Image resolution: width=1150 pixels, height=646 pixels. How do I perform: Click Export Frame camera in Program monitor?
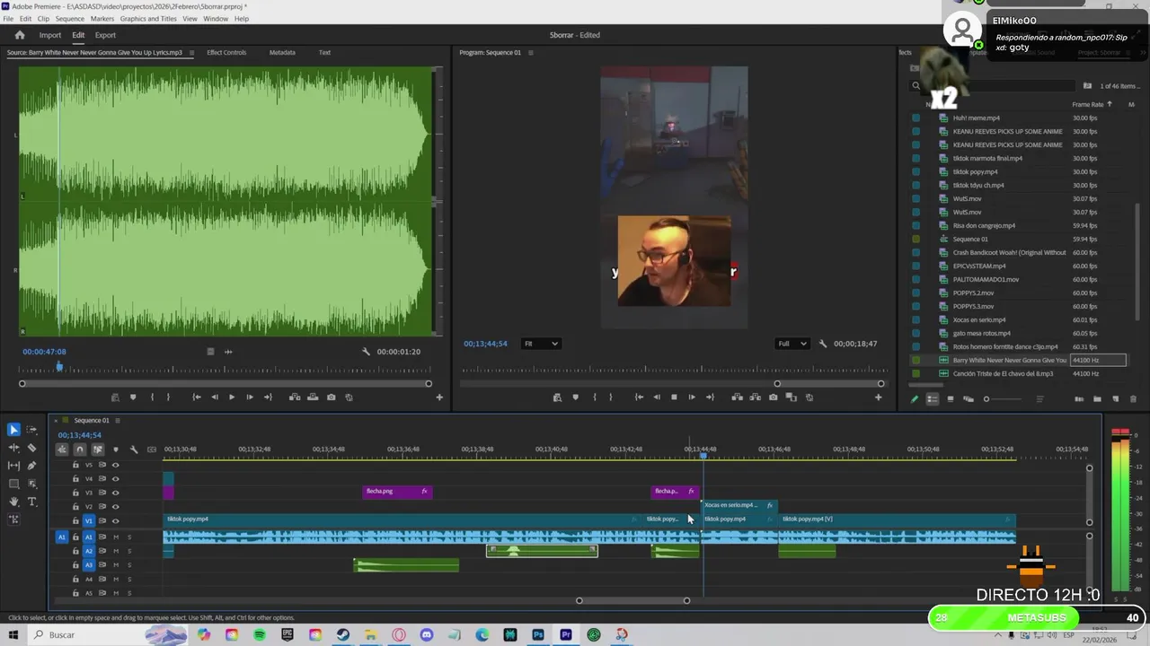[x=773, y=397]
